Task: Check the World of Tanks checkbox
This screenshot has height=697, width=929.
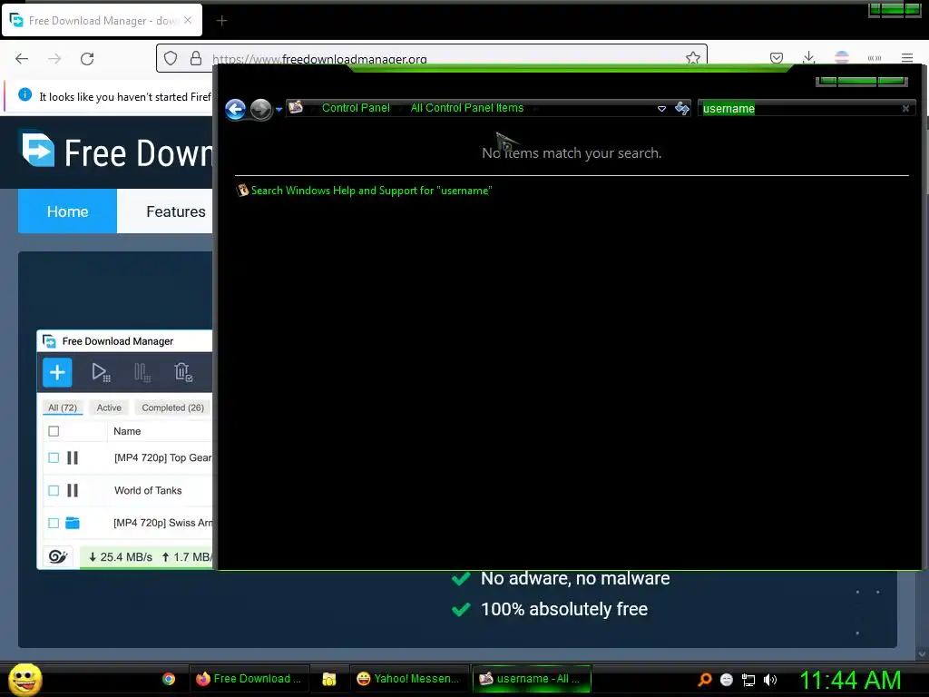Action: [54, 490]
